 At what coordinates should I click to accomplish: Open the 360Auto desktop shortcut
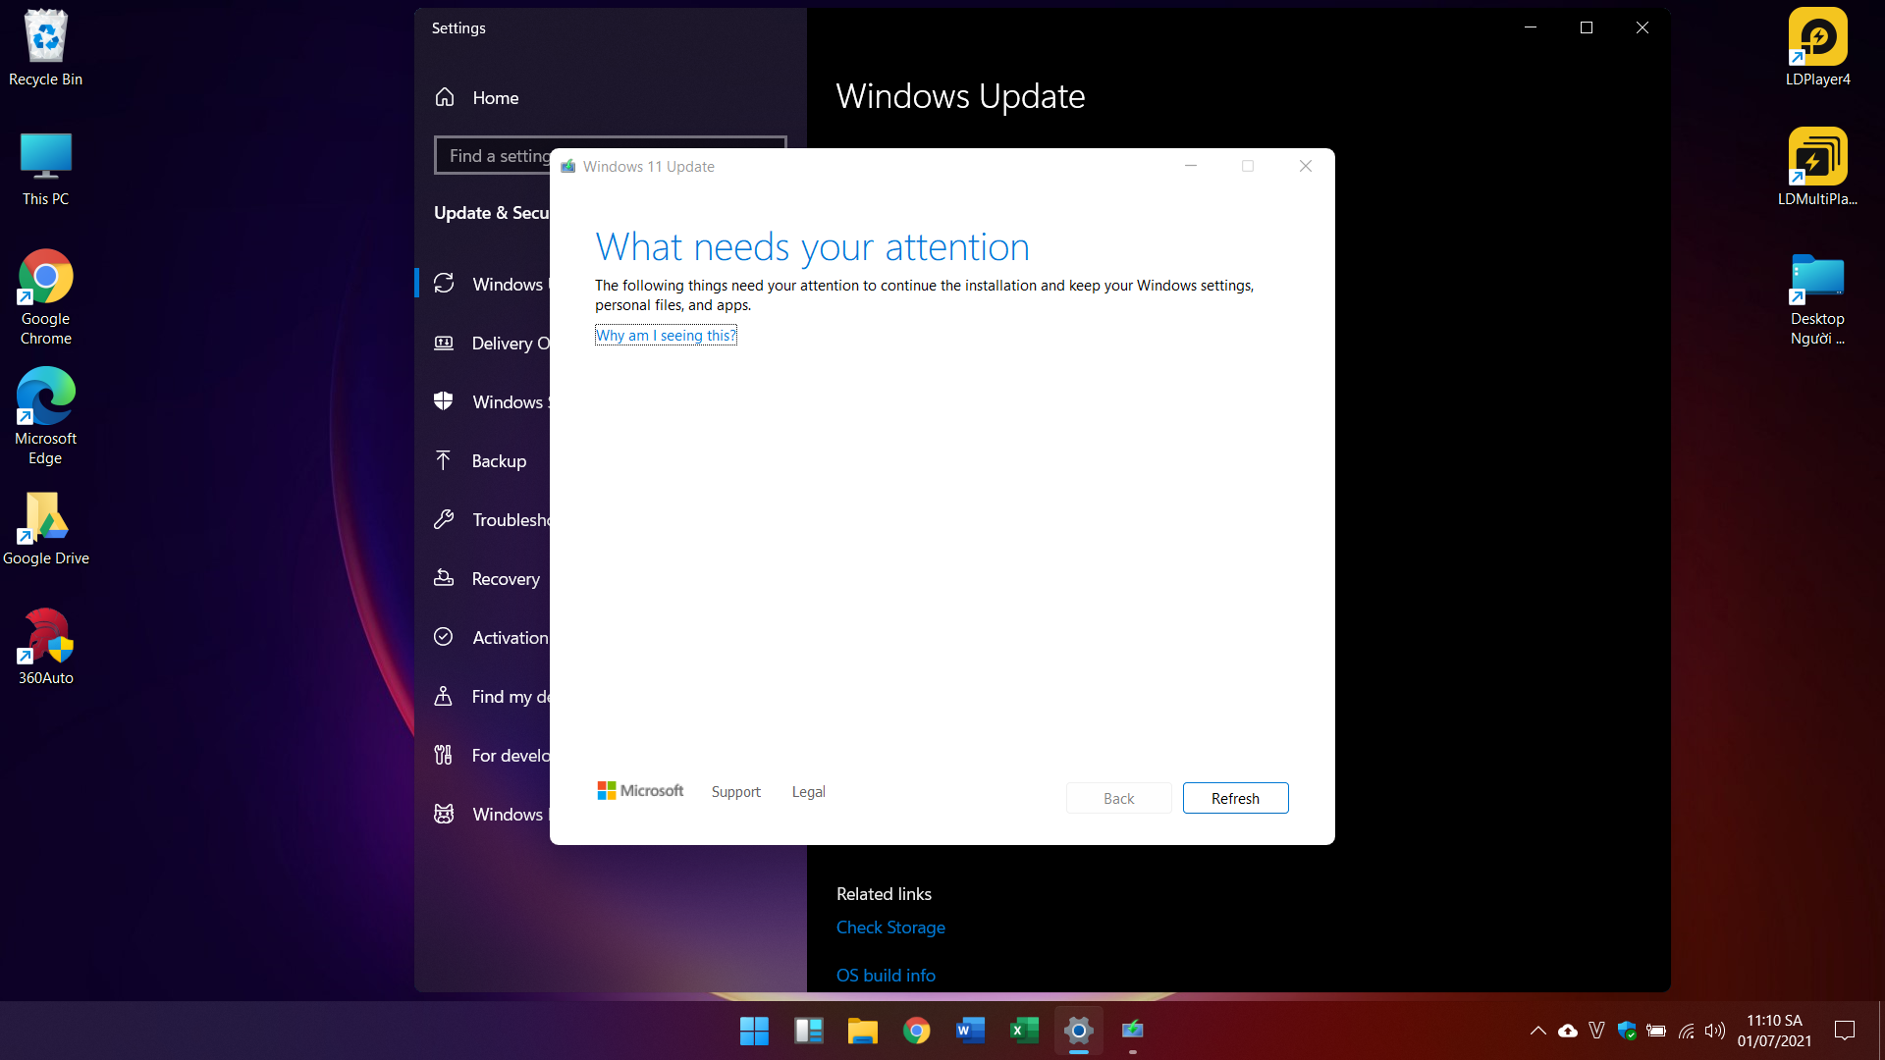46,647
